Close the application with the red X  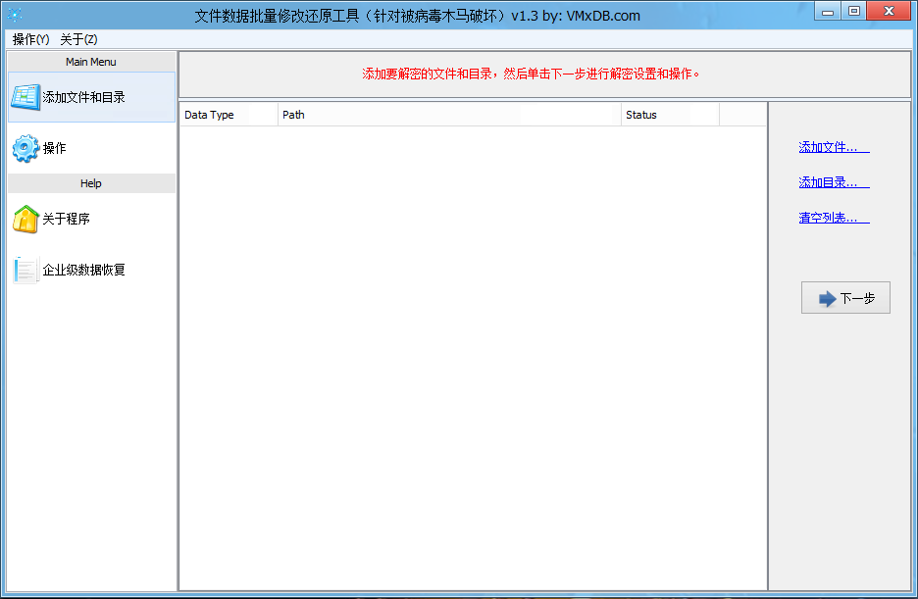891,12
